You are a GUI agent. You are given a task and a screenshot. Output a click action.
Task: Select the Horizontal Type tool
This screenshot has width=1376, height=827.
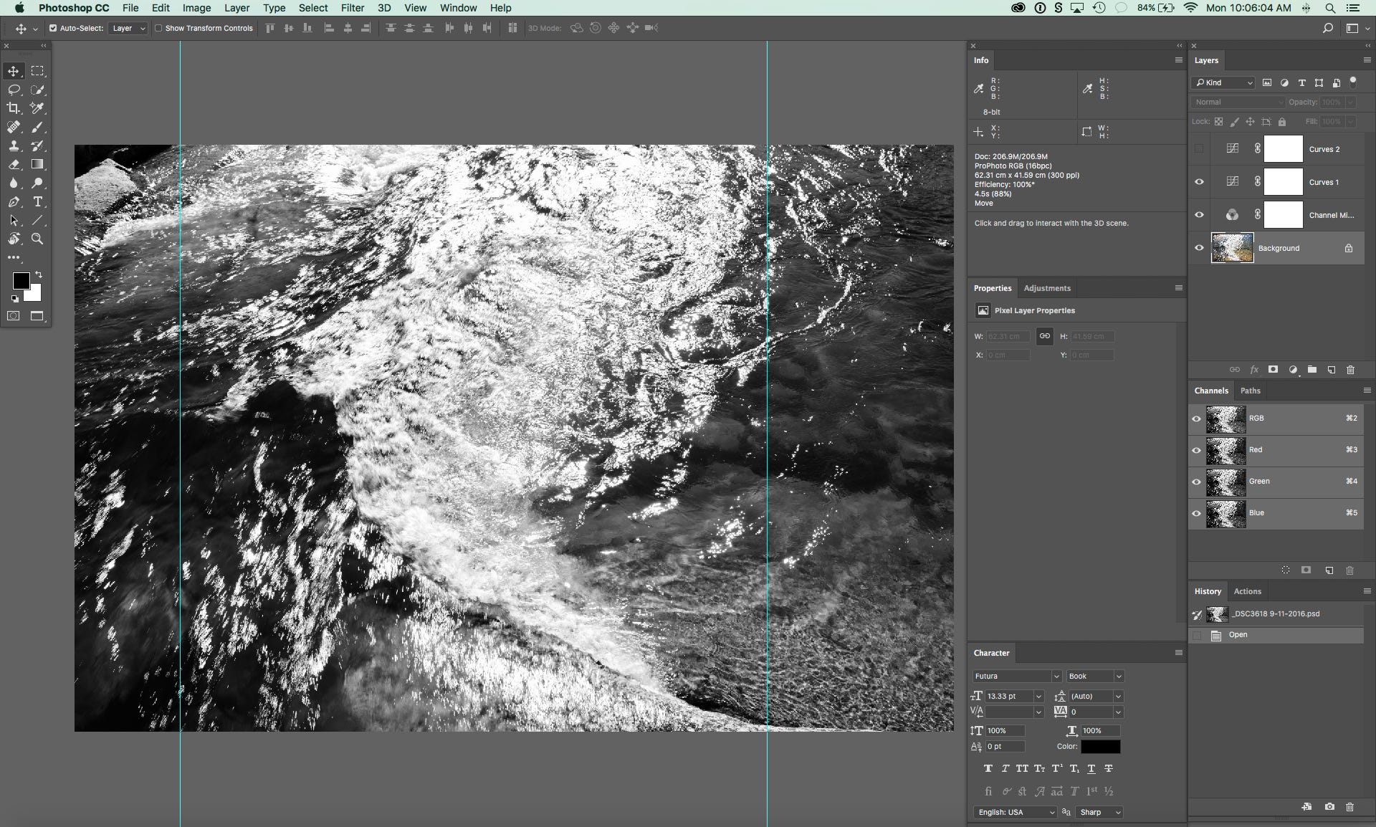[38, 202]
